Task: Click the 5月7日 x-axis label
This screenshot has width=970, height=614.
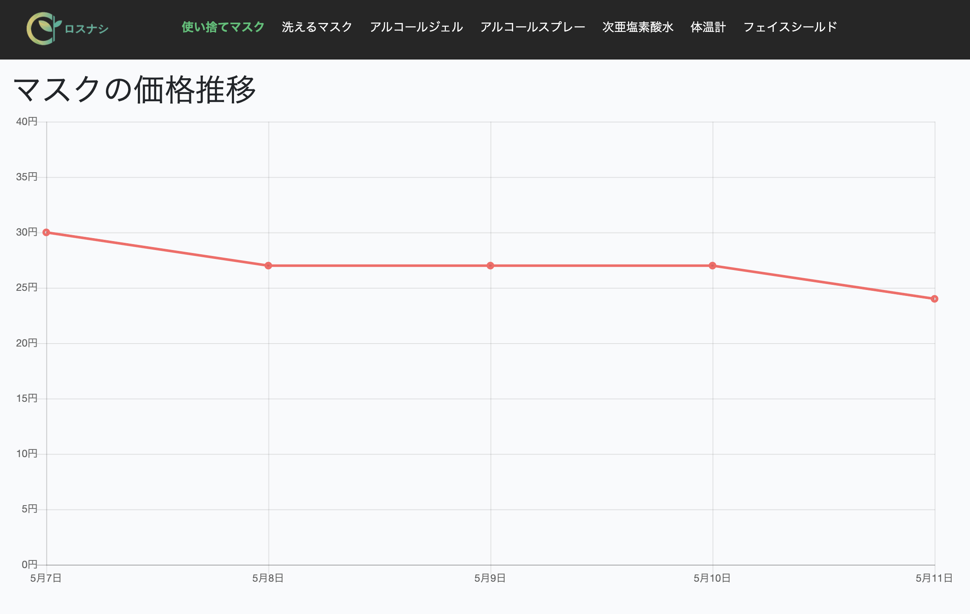Action: pyautogui.click(x=46, y=578)
